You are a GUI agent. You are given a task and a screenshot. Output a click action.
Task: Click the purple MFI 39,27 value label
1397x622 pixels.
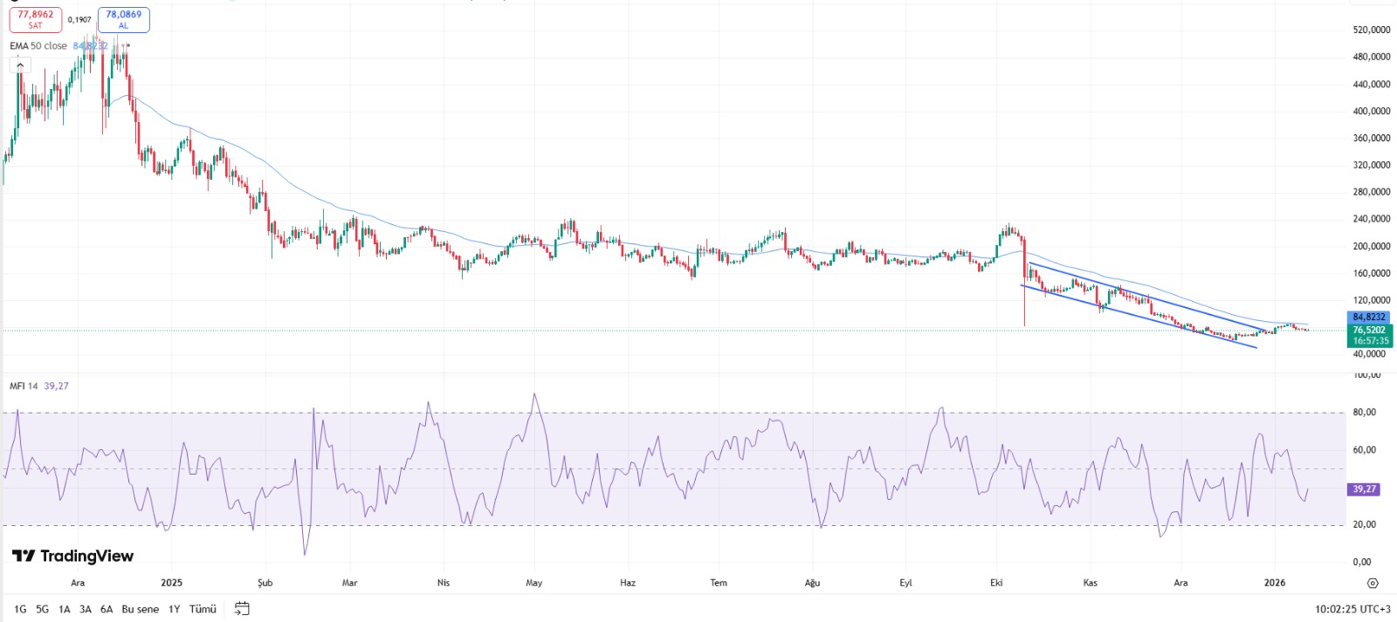point(1364,489)
